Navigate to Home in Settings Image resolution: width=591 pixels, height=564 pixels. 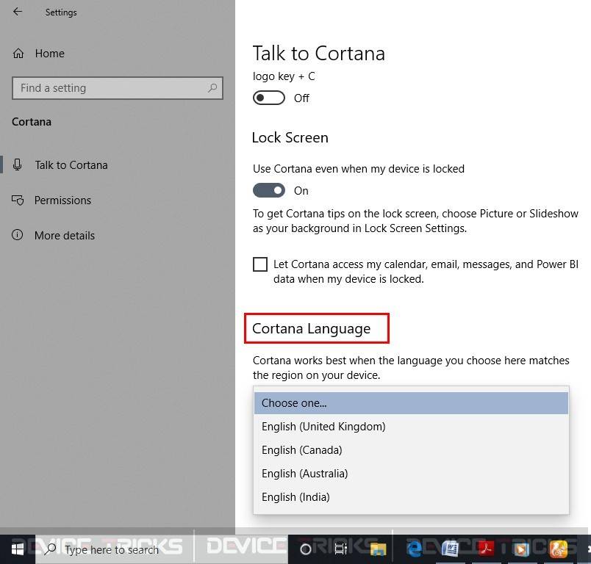(x=49, y=53)
